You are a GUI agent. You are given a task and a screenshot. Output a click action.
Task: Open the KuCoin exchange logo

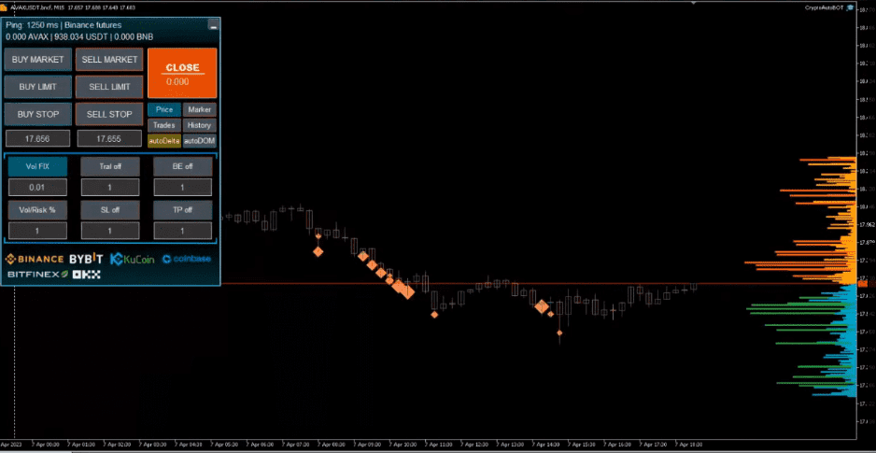(132, 259)
